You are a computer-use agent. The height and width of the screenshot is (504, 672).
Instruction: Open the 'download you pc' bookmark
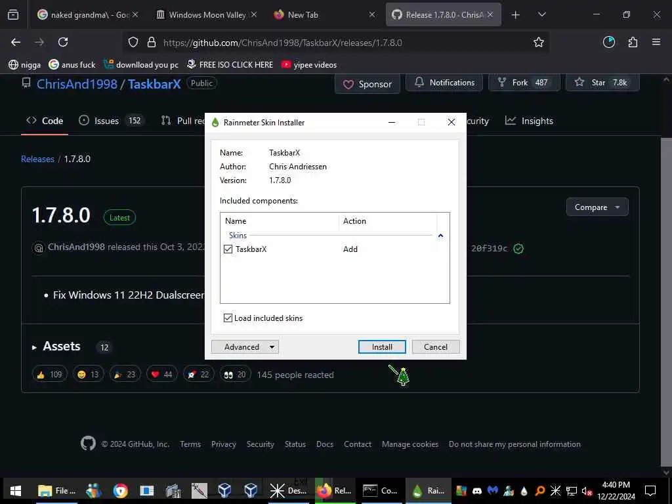click(x=142, y=65)
